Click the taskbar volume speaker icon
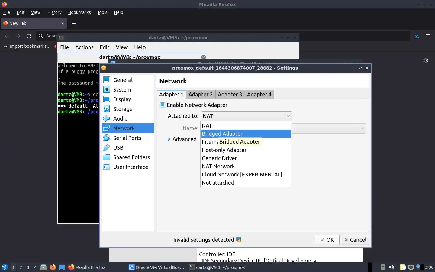This screenshot has width=435, height=272. point(391,267)
